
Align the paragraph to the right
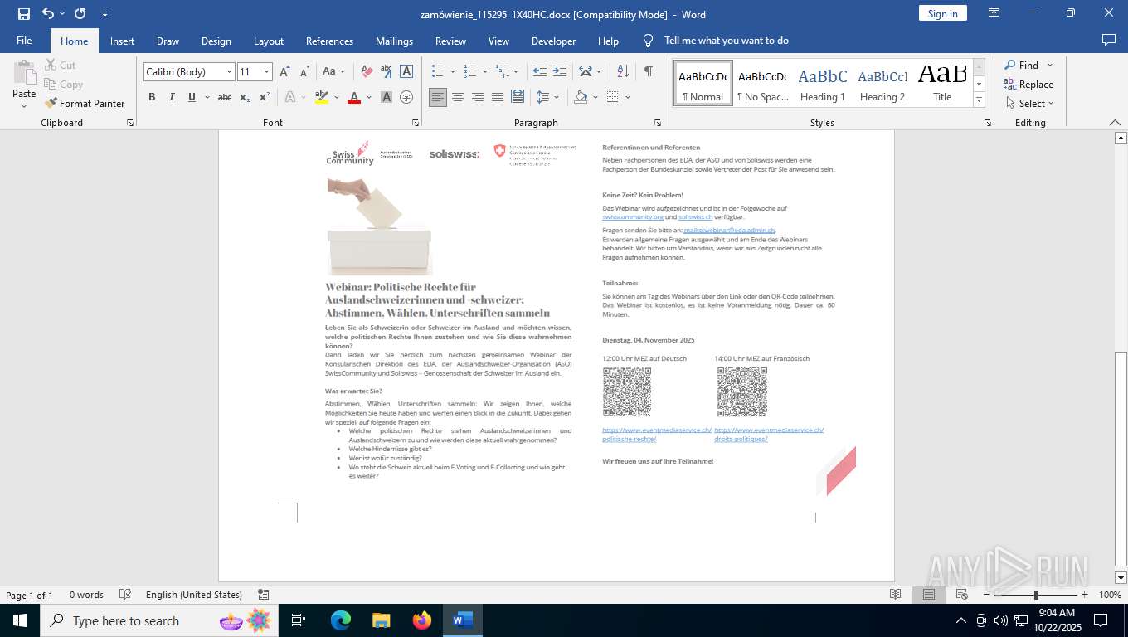tap(478, 97)
